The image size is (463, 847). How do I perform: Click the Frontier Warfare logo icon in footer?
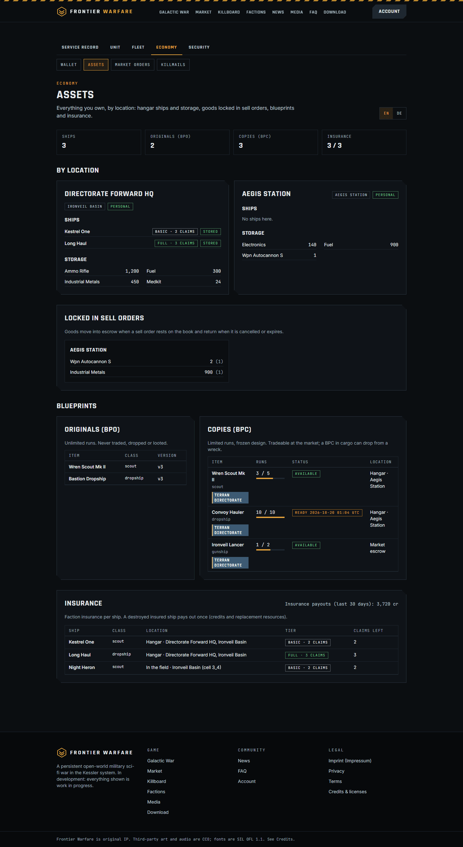(x=61, y=753)
